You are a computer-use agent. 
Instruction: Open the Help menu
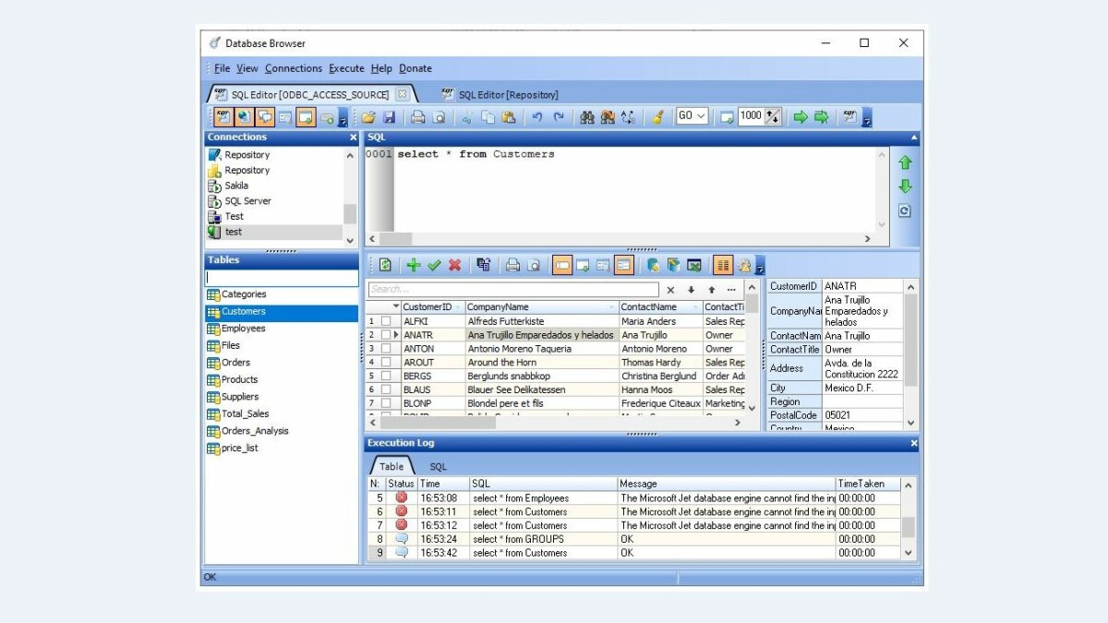click(381, 68)
